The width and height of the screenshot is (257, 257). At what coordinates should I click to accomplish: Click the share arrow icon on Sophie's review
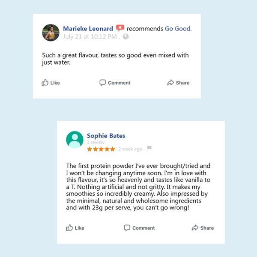coord(195,228)
